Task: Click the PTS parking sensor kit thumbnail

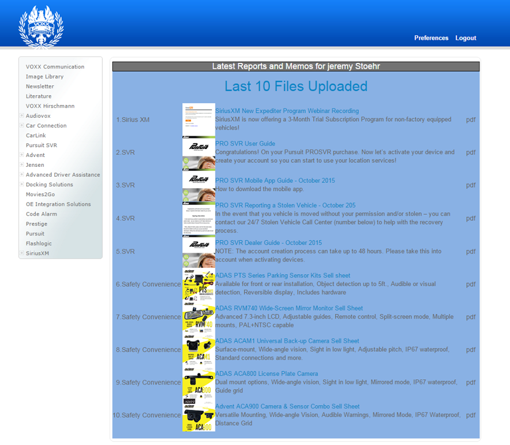Action: pyautogui.click(x=198, y=285)
